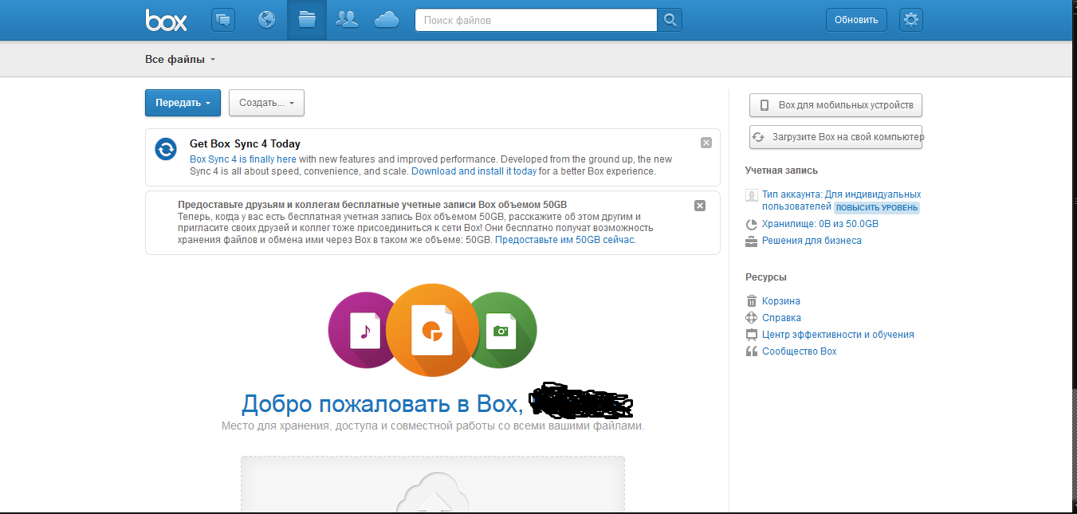The image size is (1077, 514).
Task: Click the Обновить button
Action: [856, 20]
